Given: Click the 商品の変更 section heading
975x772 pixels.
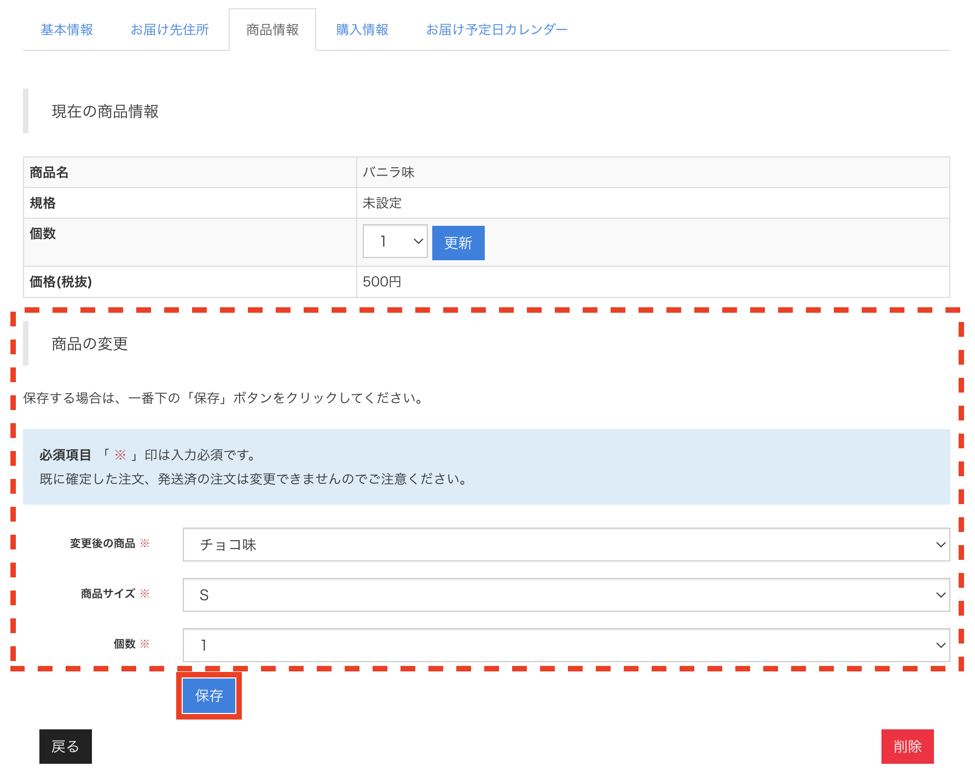Looking at the screenshot, I should tap(89, 344).
